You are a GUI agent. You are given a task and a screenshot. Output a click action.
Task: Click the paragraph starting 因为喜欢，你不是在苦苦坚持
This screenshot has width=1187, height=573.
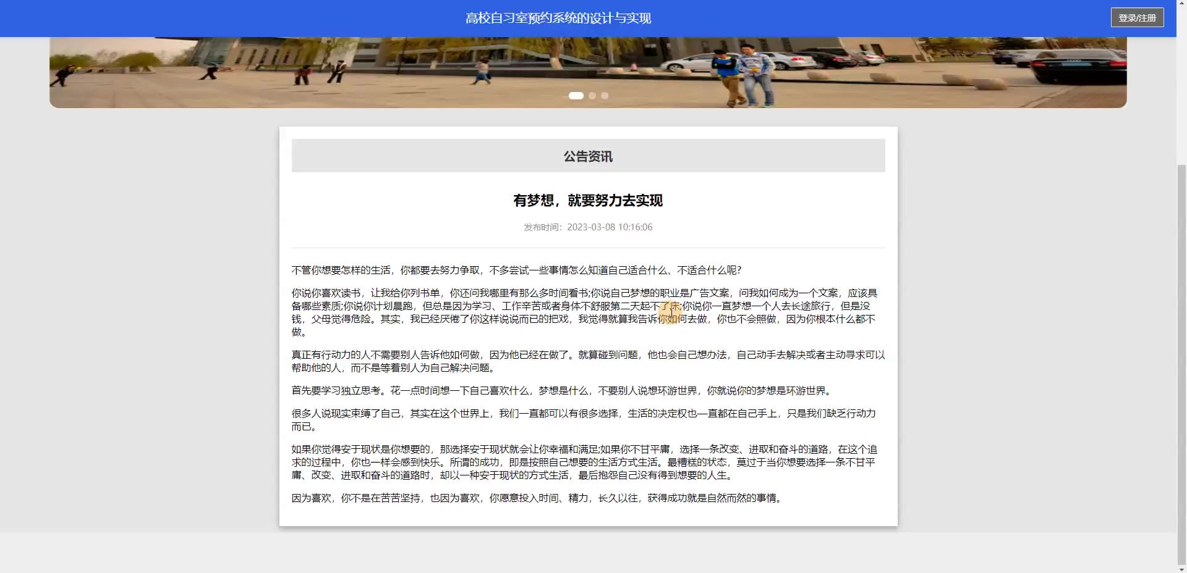tap(538, 498)
